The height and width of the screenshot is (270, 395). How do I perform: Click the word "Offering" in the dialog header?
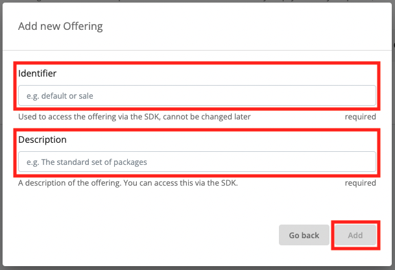click(x=84, y=27)
